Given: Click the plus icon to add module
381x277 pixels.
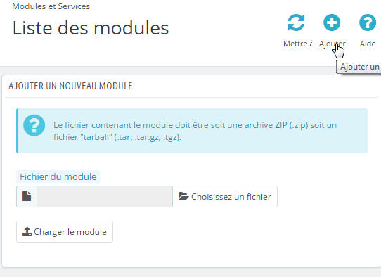Looking at the screenshot, I should (x=332, y=22).
